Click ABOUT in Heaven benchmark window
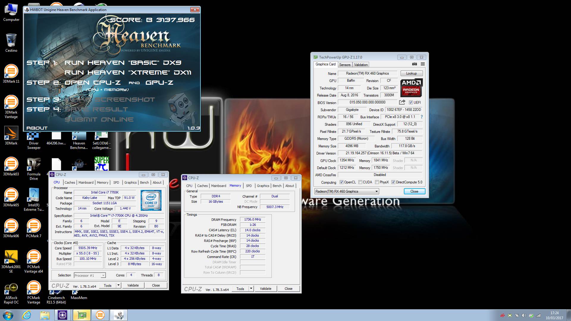The width and height of the screenshot is (571, 321). (37, 128)
